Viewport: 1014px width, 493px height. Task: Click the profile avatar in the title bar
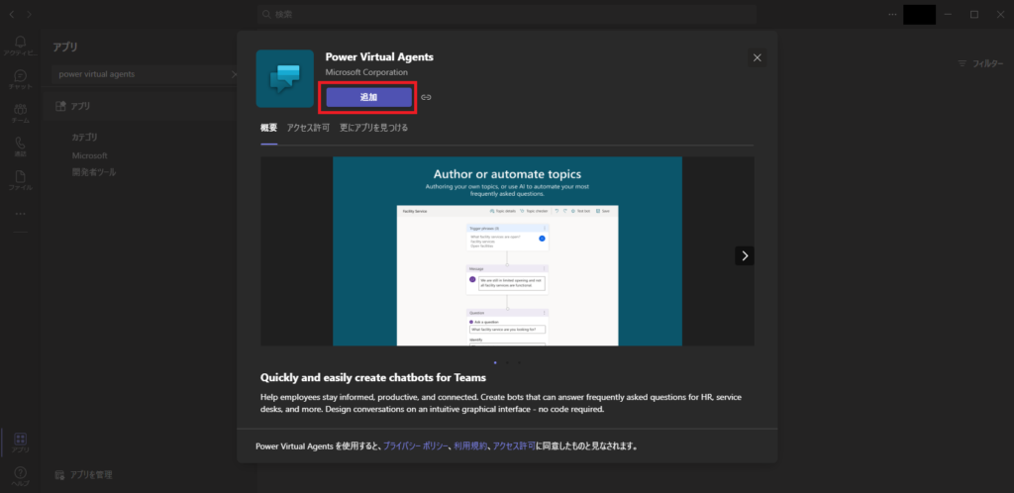[919, 14]
